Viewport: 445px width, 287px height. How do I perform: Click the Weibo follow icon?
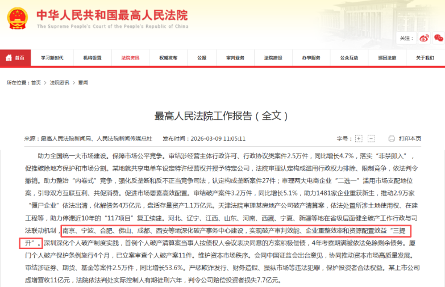tap(423, 38)
